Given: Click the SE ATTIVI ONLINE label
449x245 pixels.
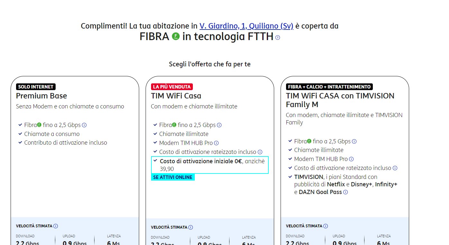Looking at the screenshot, I should [x=173, y=177].
